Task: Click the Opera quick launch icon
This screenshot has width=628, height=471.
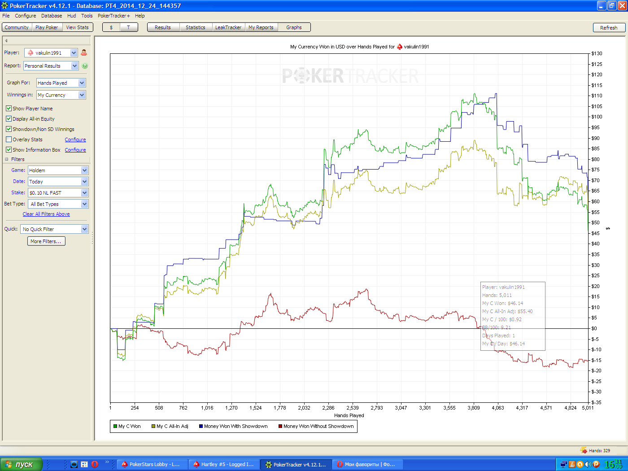Action: tap(95, 464)
